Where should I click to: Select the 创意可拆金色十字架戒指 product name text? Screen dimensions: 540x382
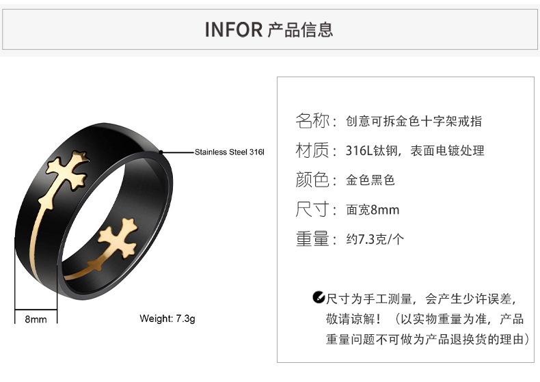pyautogui.click(x=414, y=121)
